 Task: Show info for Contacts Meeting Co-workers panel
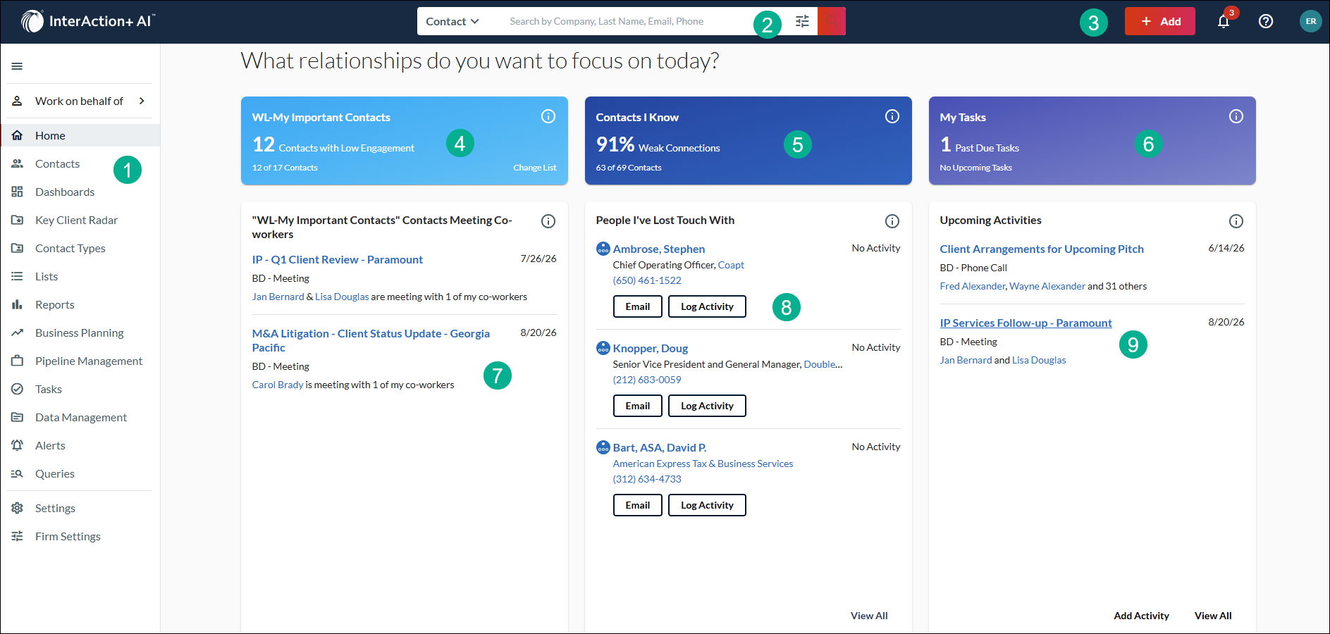(548, 221)
